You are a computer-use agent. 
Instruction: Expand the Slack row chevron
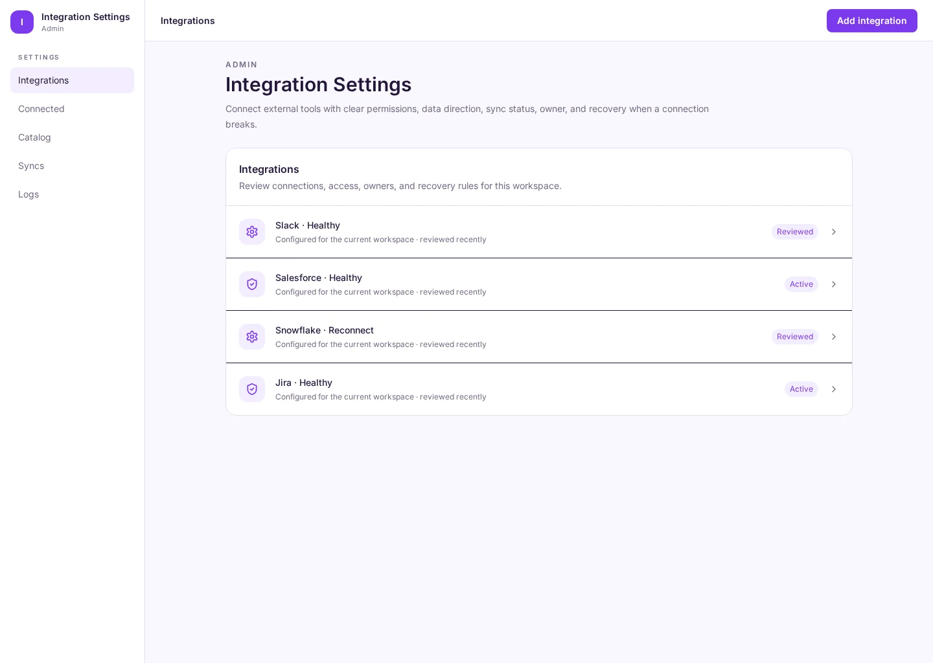(834, 232)
